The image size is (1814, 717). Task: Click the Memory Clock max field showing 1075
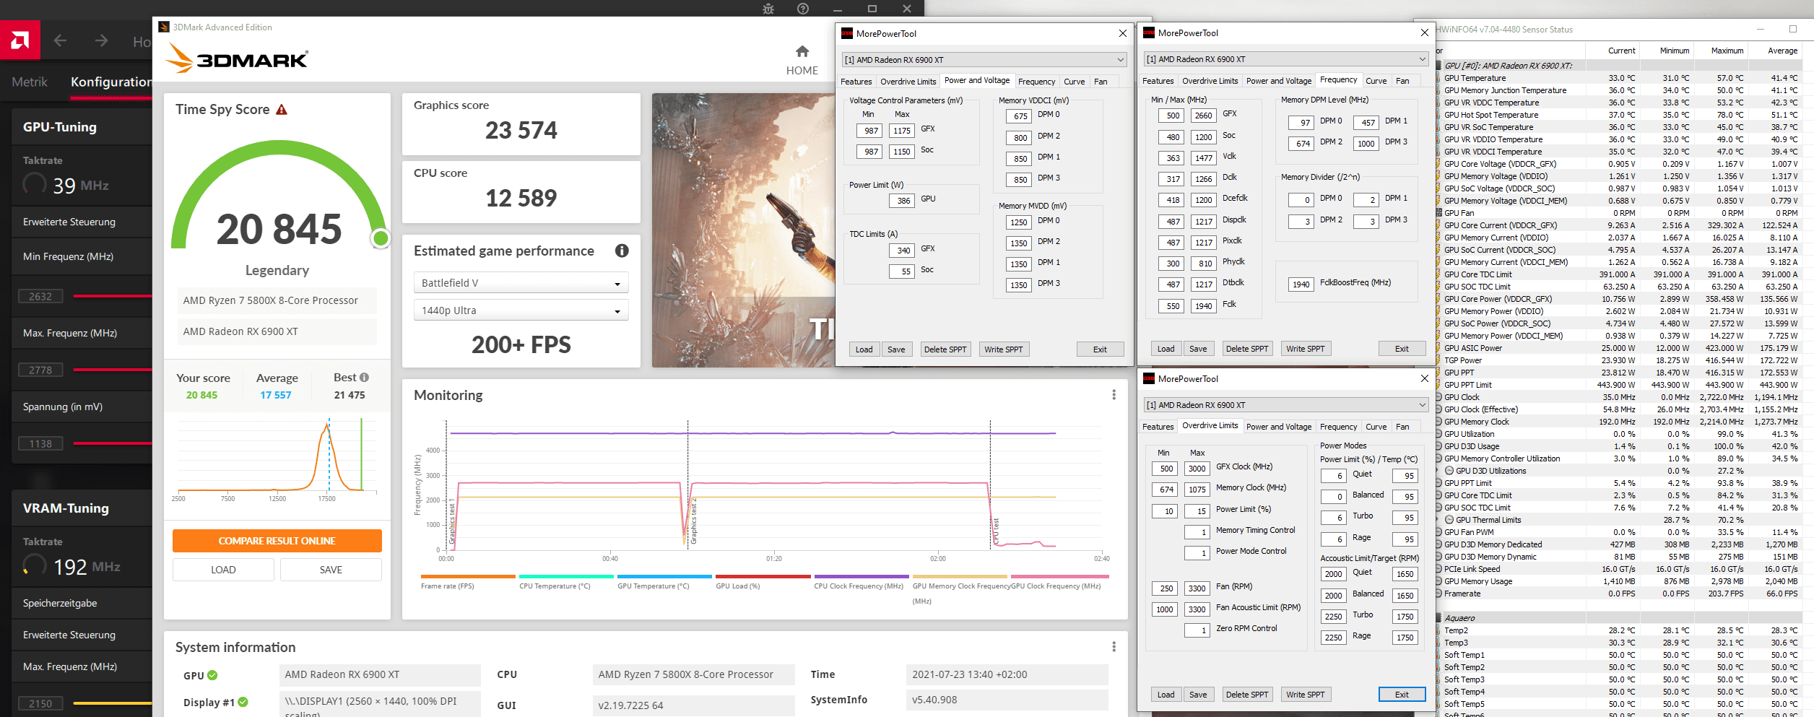(x=1197, y=490)
